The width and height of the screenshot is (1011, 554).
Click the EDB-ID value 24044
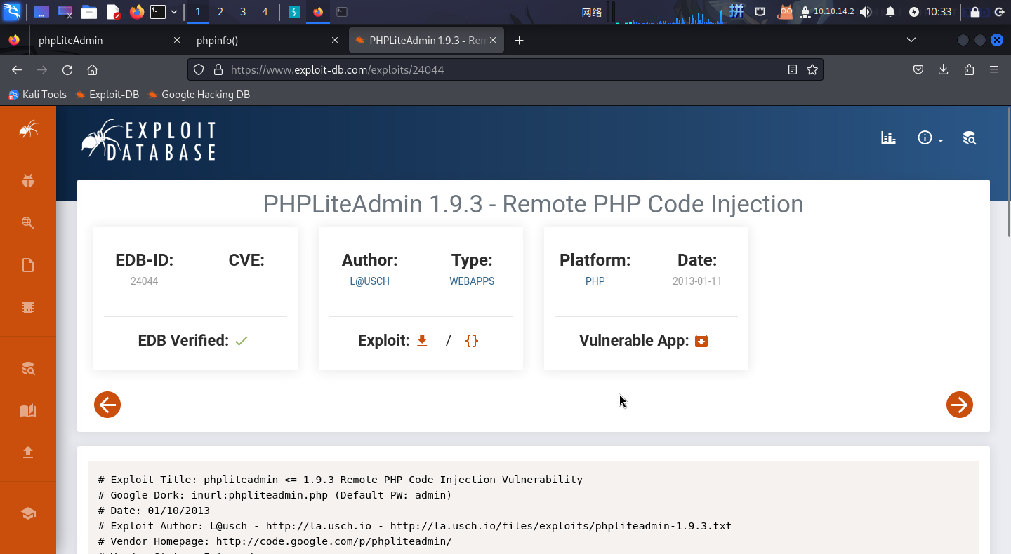point(145,281)
